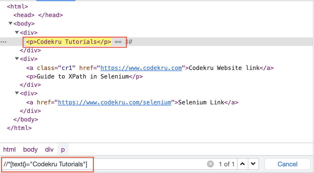Go to previous search result
The width and height of the screenshot is (314, 173).
click(x=242, y=164)
